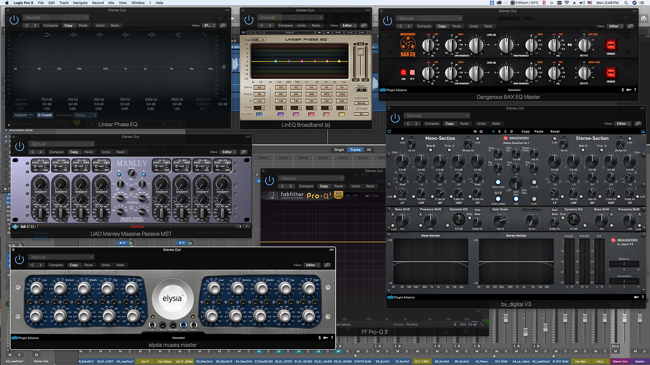Toggle Analyzer in Linear Phase EQ
The image size is (650, 365).
(23, 115)
